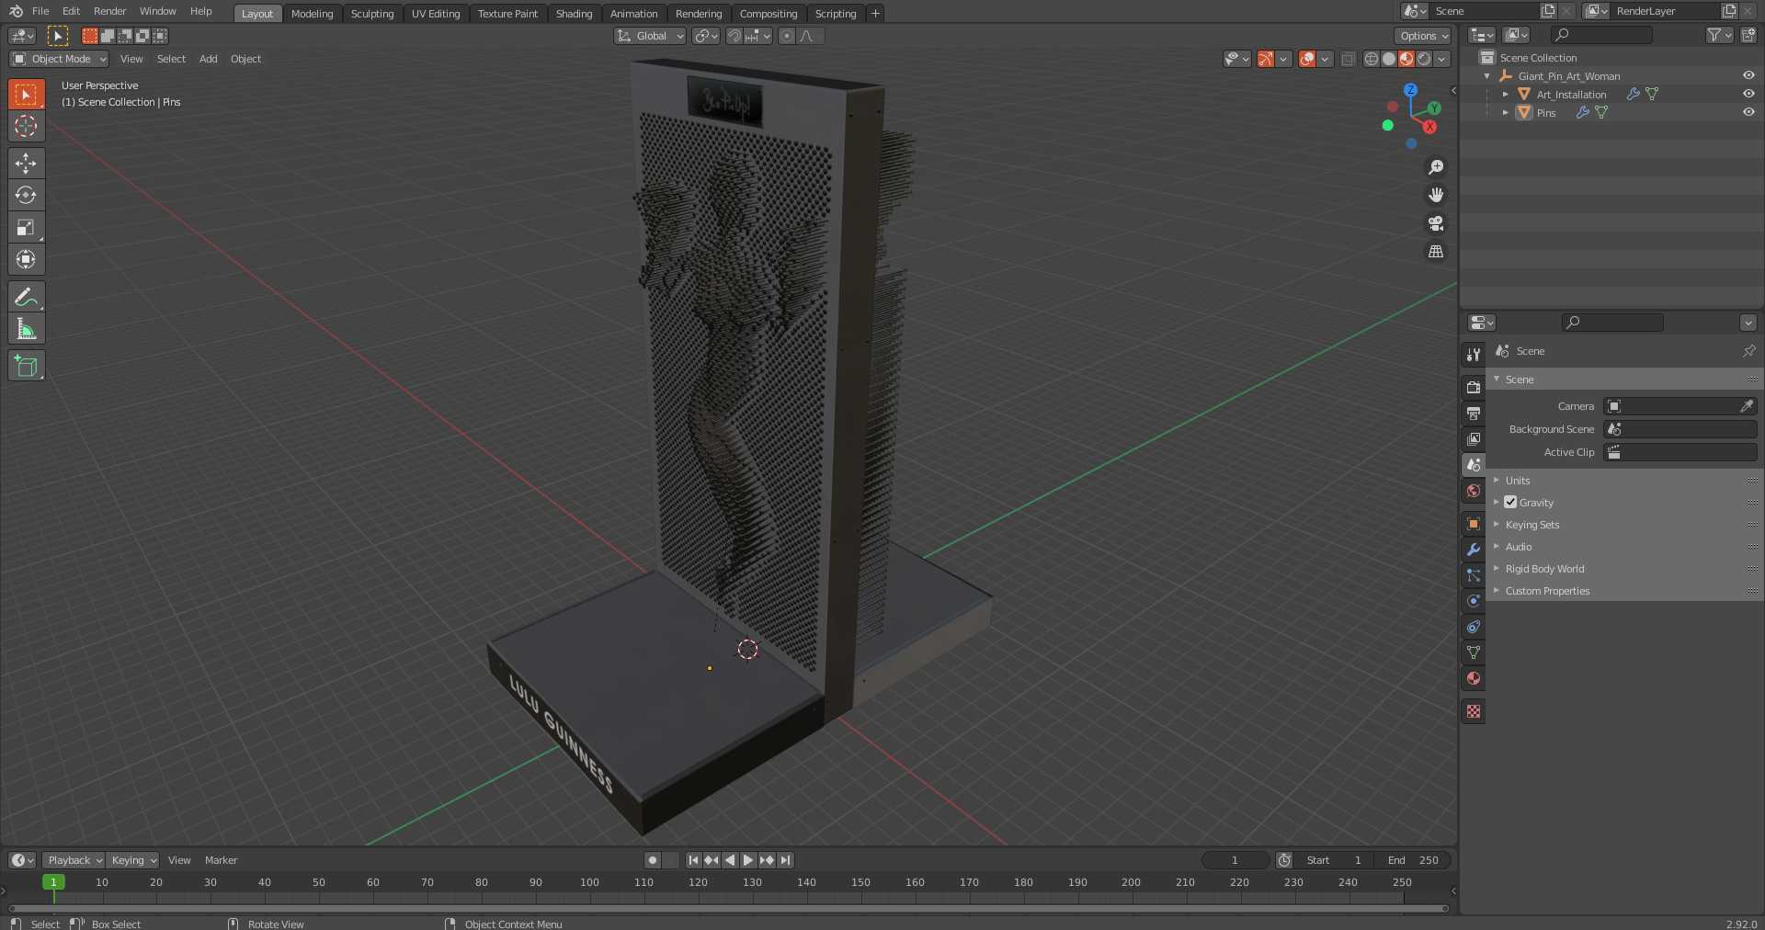Viewport: 1765px width, 930px height.
Task: Open Global transform orientation dropdown
Action: (651, 36)
